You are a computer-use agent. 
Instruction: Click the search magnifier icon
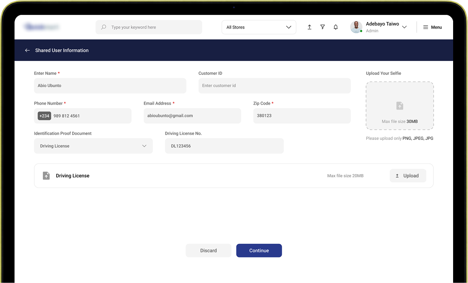[x=103, y=27]
